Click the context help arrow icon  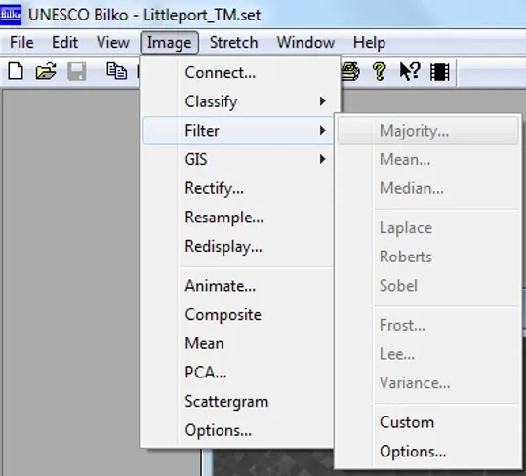click(410, 71)
